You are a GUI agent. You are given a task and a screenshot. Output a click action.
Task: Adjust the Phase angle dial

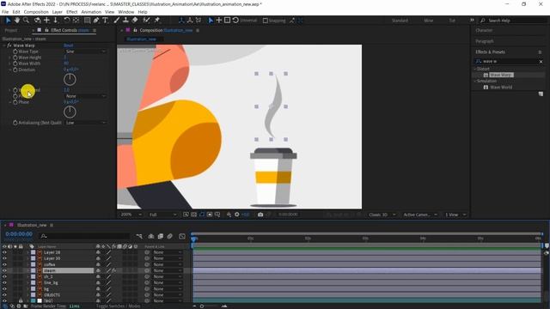coord(70,112)
